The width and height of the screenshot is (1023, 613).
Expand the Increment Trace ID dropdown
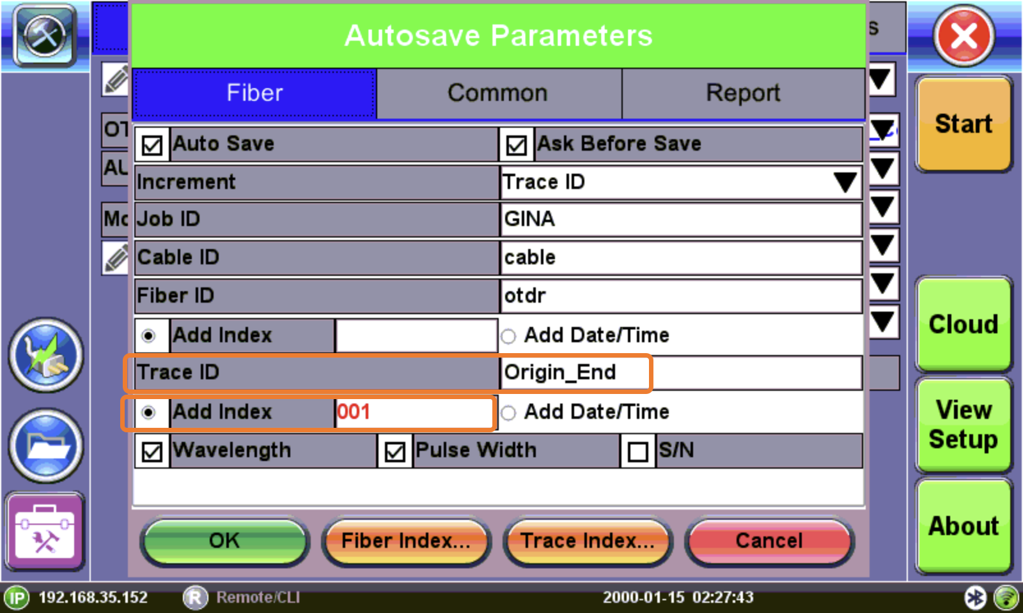844,183
